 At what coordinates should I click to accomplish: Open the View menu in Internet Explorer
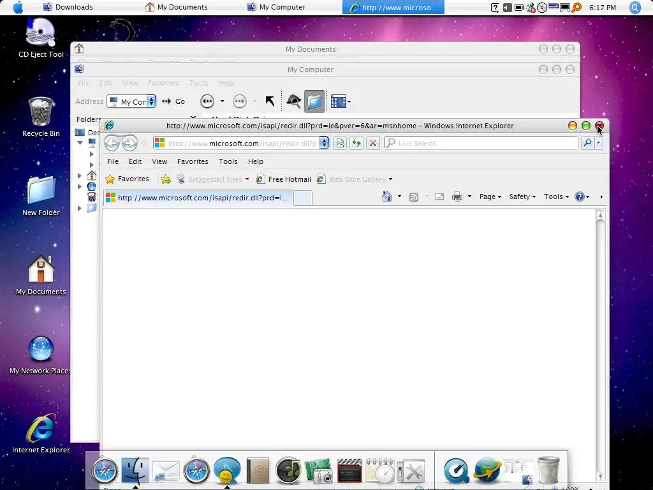(159, 161)
